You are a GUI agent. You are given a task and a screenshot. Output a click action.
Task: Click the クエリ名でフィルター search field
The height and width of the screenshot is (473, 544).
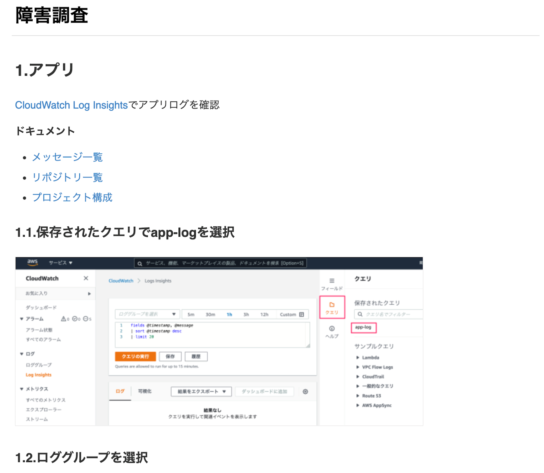388,314
